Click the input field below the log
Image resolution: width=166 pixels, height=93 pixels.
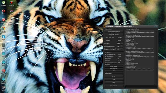pyautogui.click(x=141, y=87)
